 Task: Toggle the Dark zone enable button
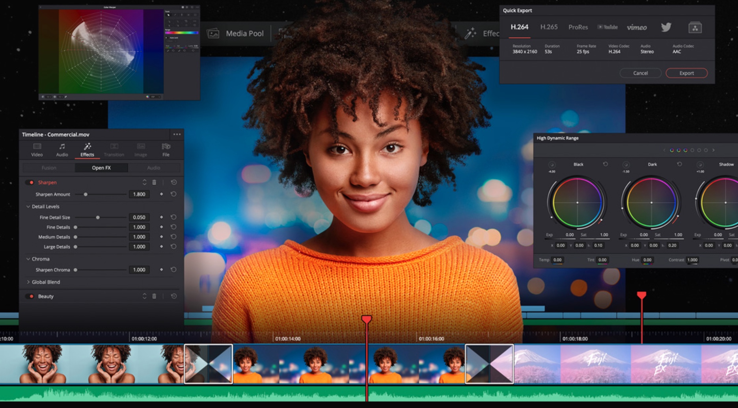626,165
